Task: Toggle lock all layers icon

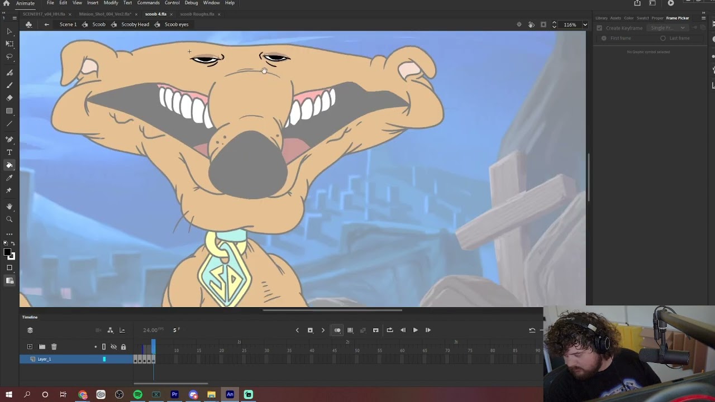Action: tap(123, 347)
